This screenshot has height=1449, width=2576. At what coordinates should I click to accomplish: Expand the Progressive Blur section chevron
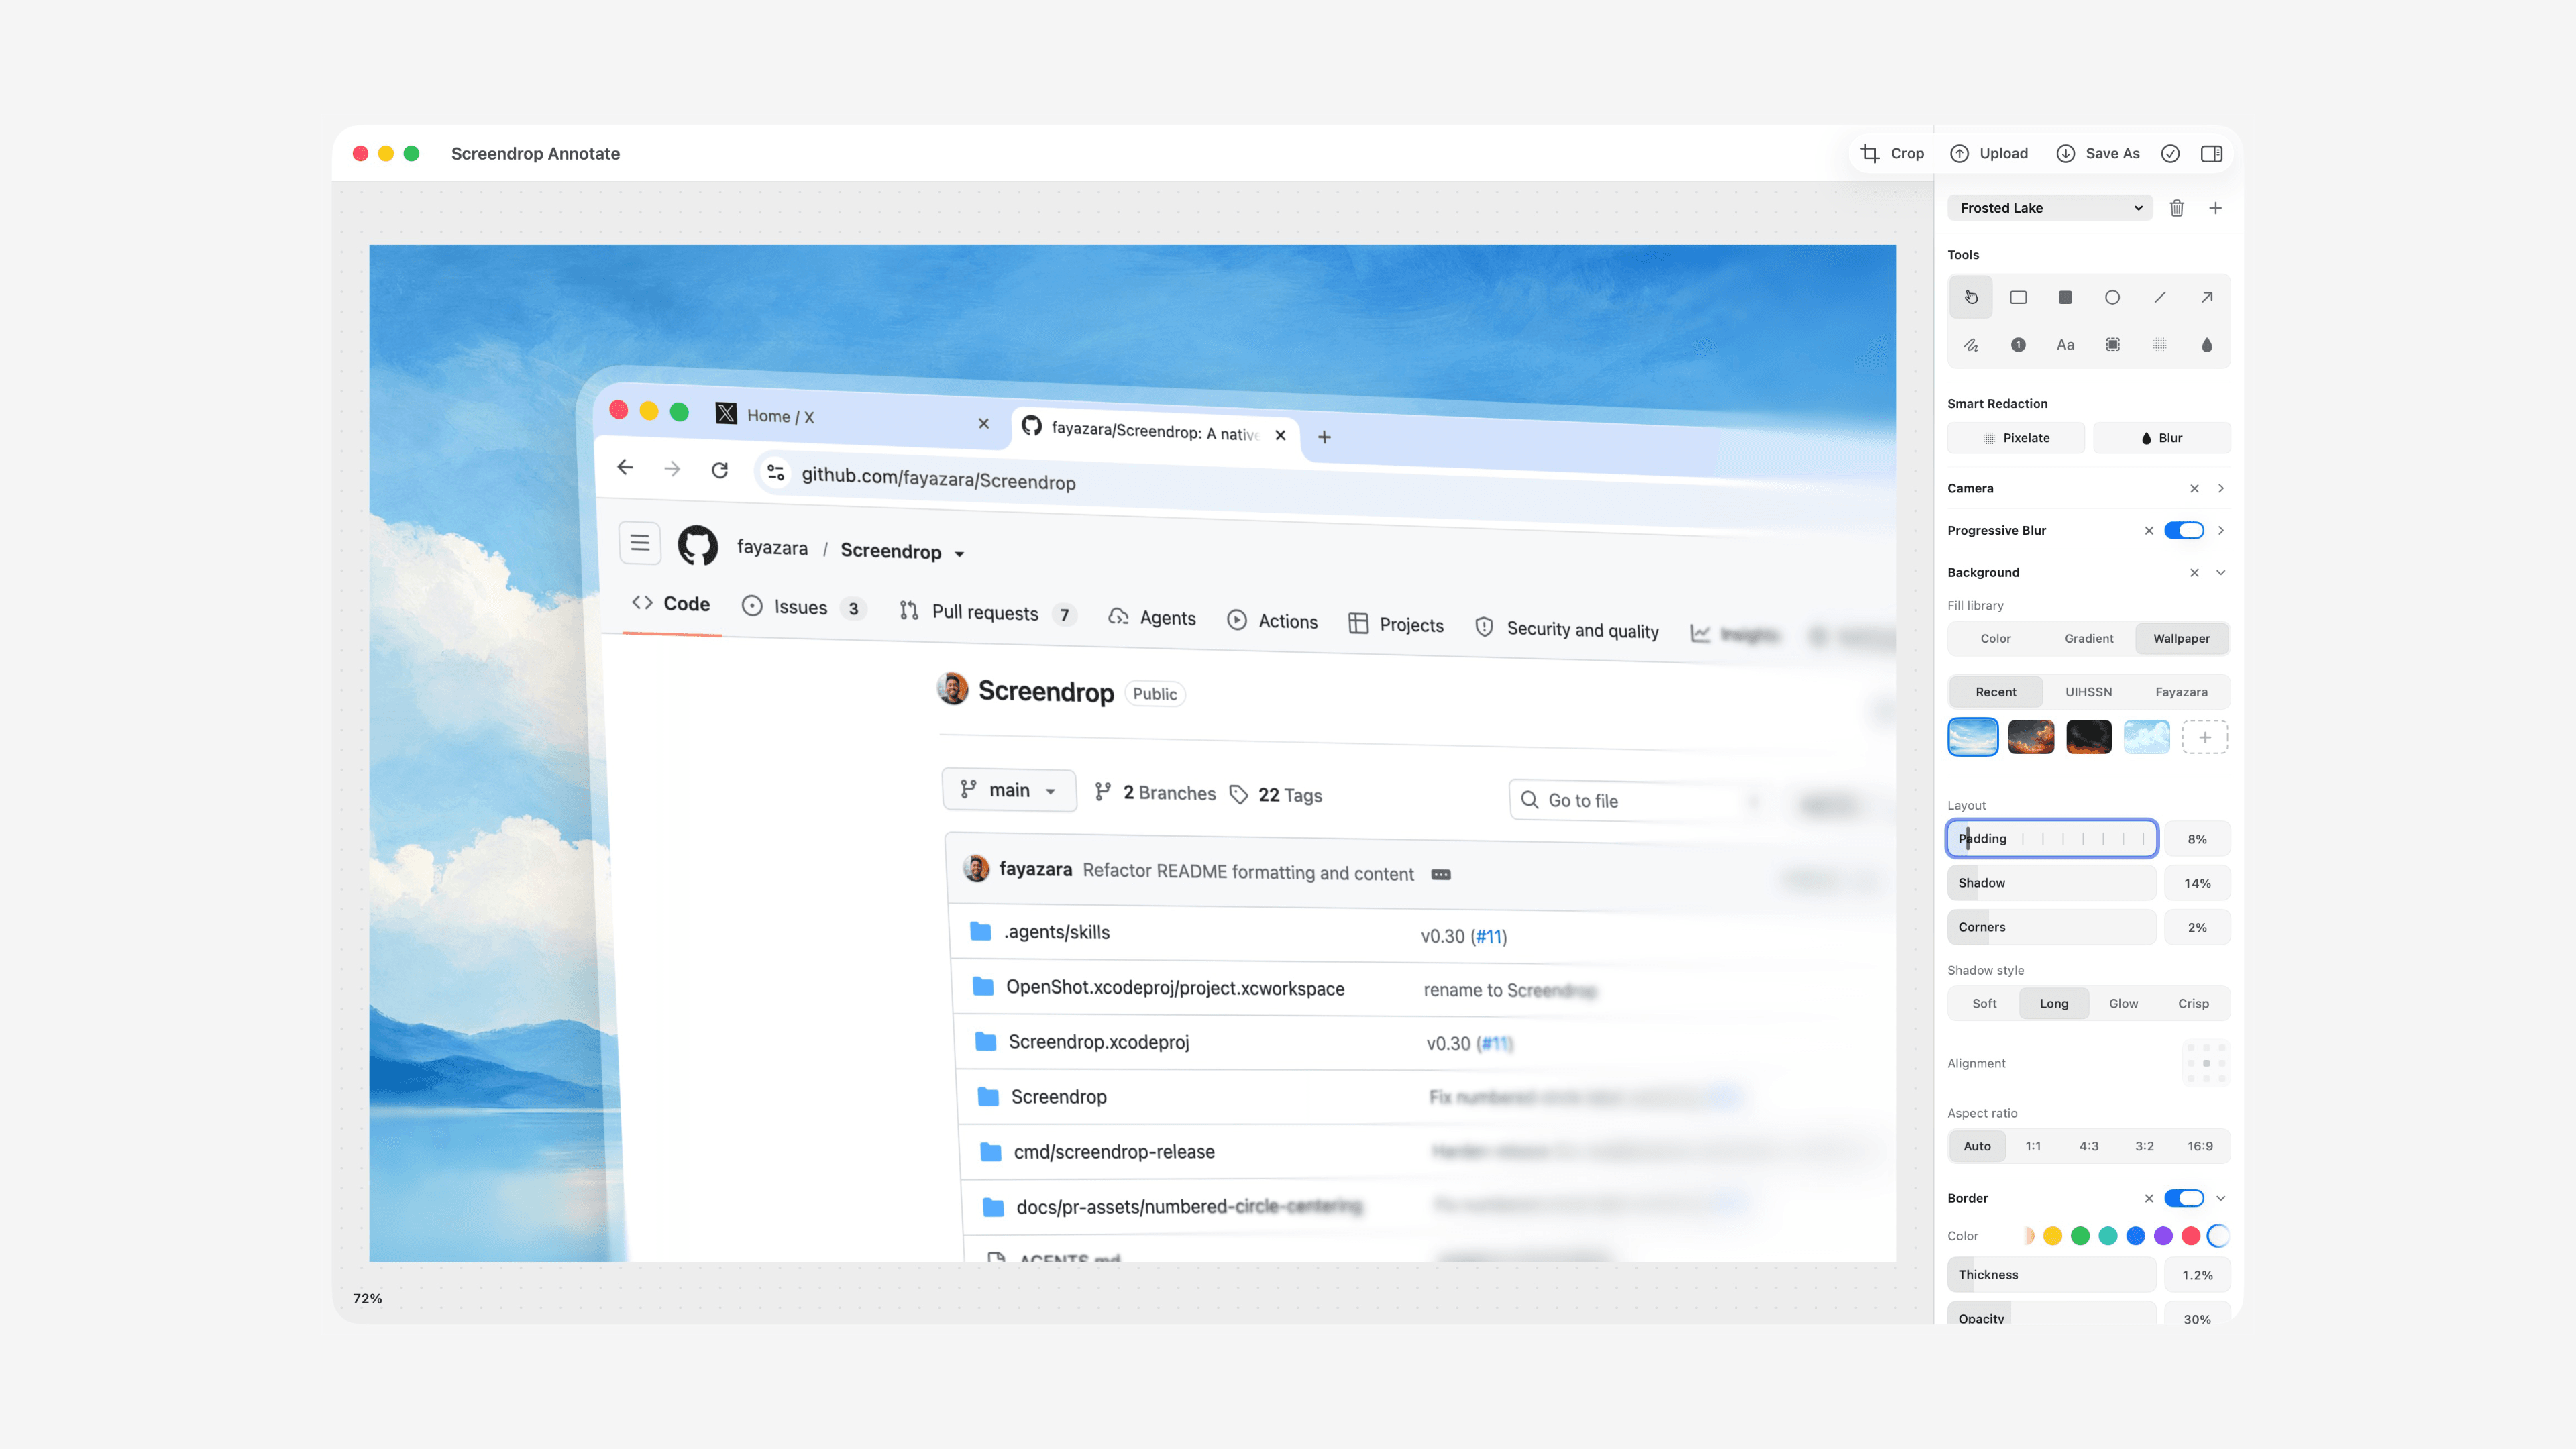[2221, 530]
